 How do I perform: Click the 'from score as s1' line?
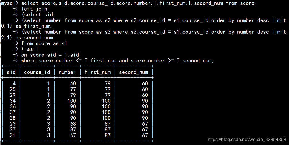(44, 43)
